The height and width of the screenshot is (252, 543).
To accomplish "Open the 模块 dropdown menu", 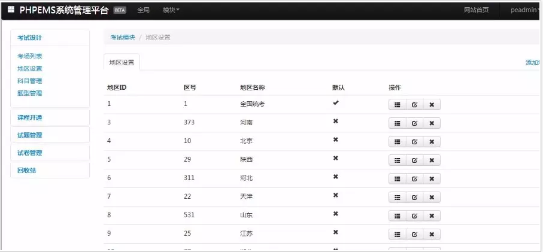I will point(171,10).
